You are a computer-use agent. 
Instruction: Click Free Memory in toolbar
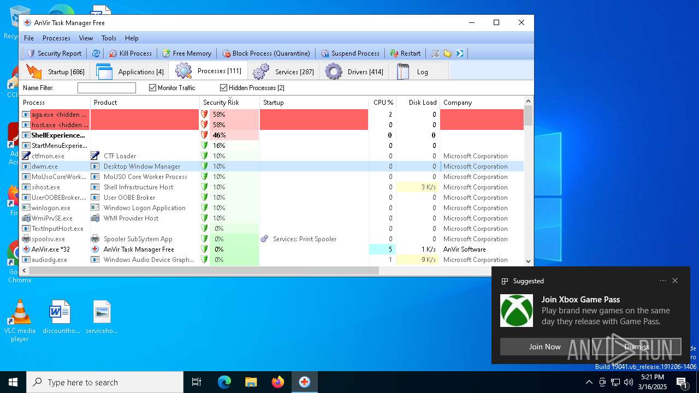pyautogui.click(x=187, y=53)
